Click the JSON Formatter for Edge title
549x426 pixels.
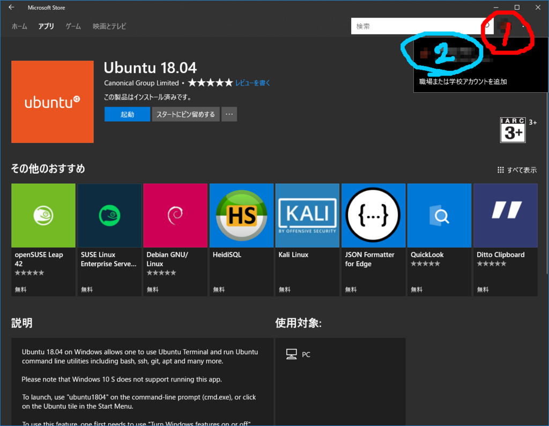[370, 259]
